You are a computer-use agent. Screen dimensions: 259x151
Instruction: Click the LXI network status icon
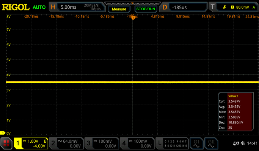[236, 143]
